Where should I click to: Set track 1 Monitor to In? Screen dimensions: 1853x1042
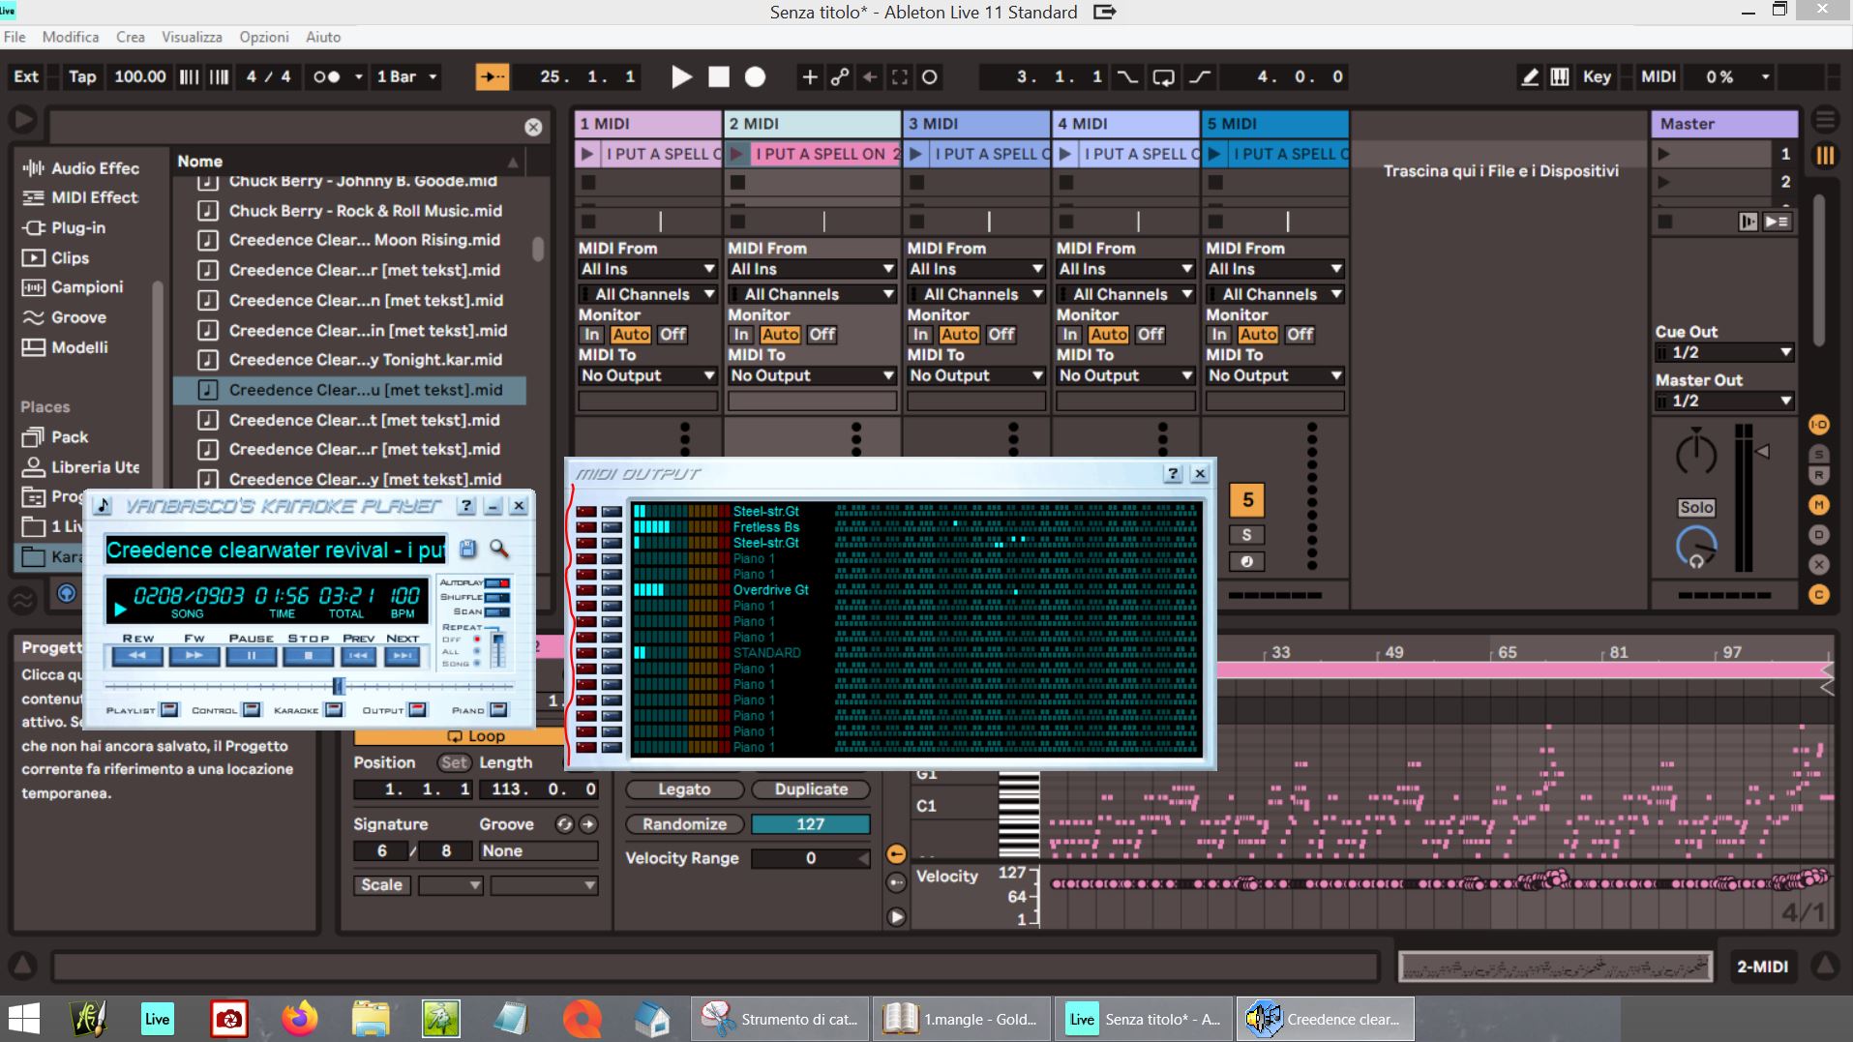pos(591,335)
